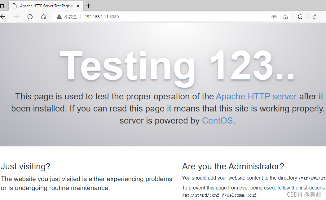Open the CentOS link
326x200 pixels.
(x=217, y=121)
